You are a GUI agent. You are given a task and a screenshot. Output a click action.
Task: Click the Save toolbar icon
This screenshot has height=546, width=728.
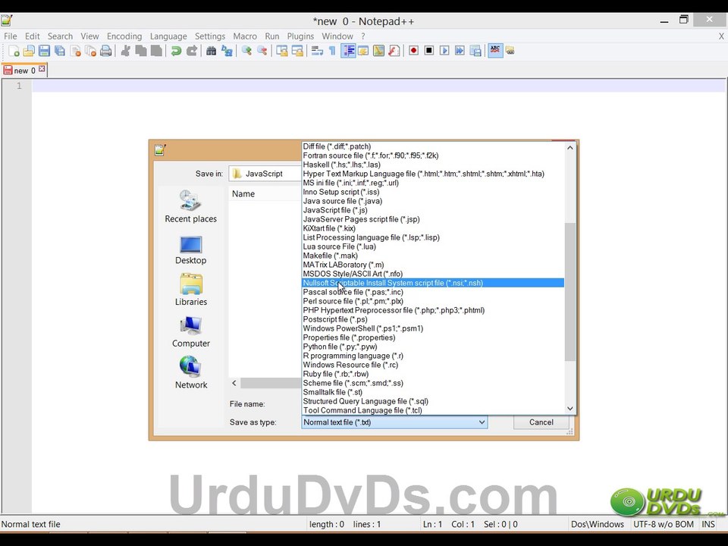coord(44,51)
